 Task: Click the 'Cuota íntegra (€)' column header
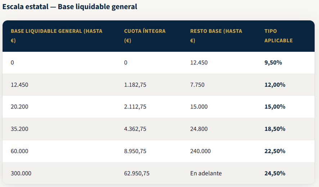coord(145,36)
